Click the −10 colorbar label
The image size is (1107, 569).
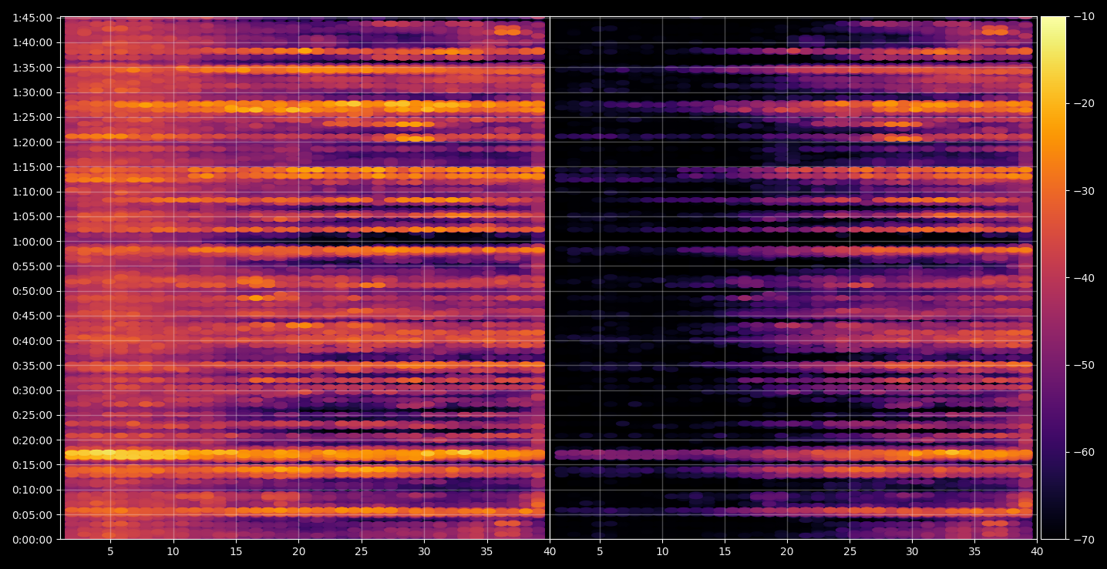click(1084, 16)
